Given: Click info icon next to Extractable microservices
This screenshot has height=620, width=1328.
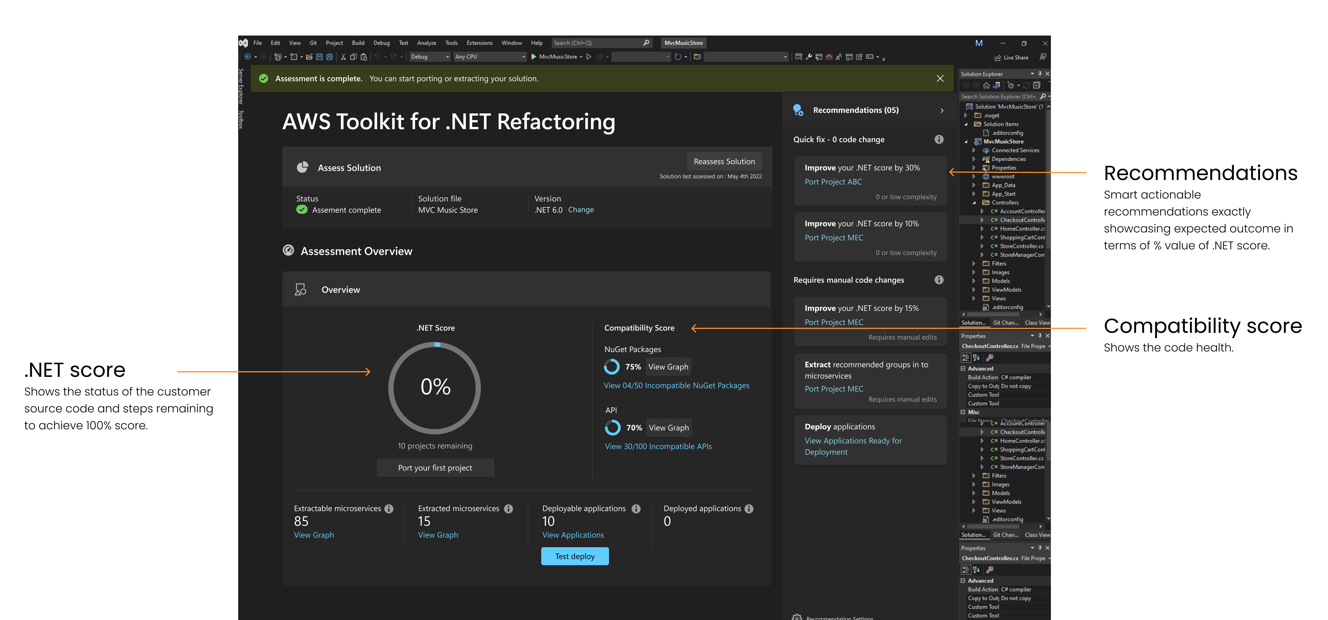Looking at the screenshot, I should click(389, 509).
